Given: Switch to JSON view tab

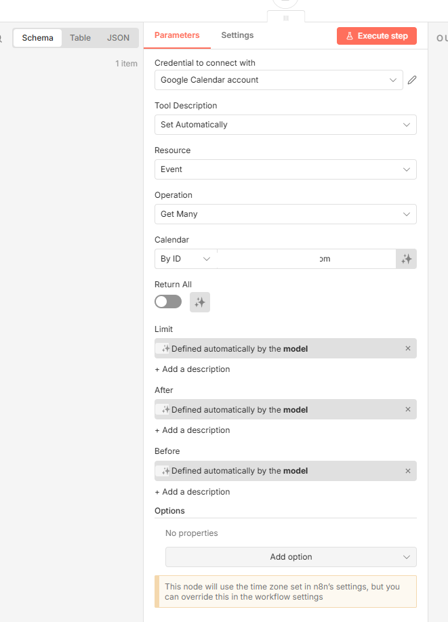Looking at the screenshot, I should coord(118,38).
